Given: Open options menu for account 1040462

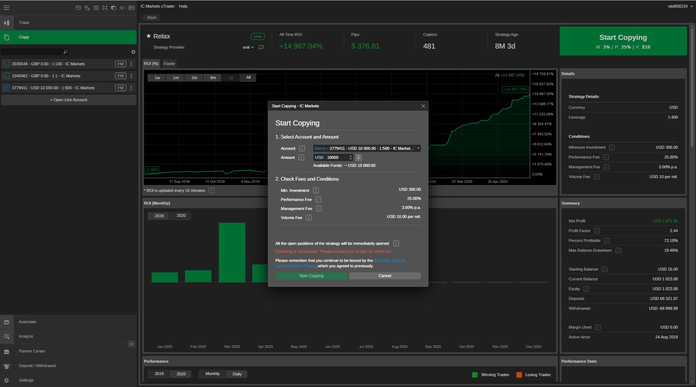Looking at the screenshot, I should 131,76.
